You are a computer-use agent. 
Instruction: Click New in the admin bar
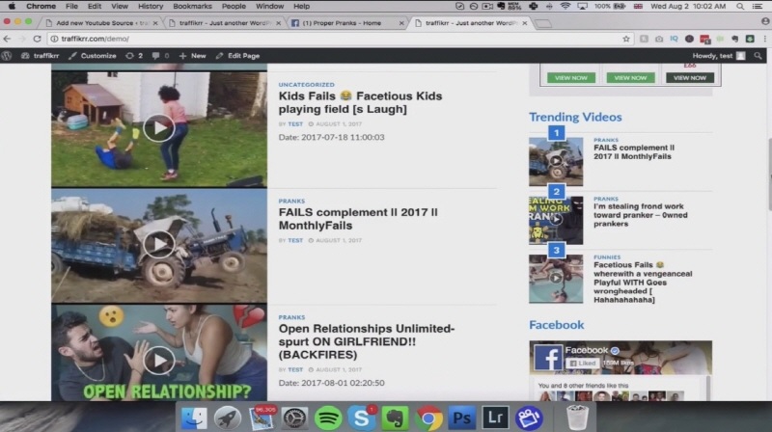tap(192, 56)
